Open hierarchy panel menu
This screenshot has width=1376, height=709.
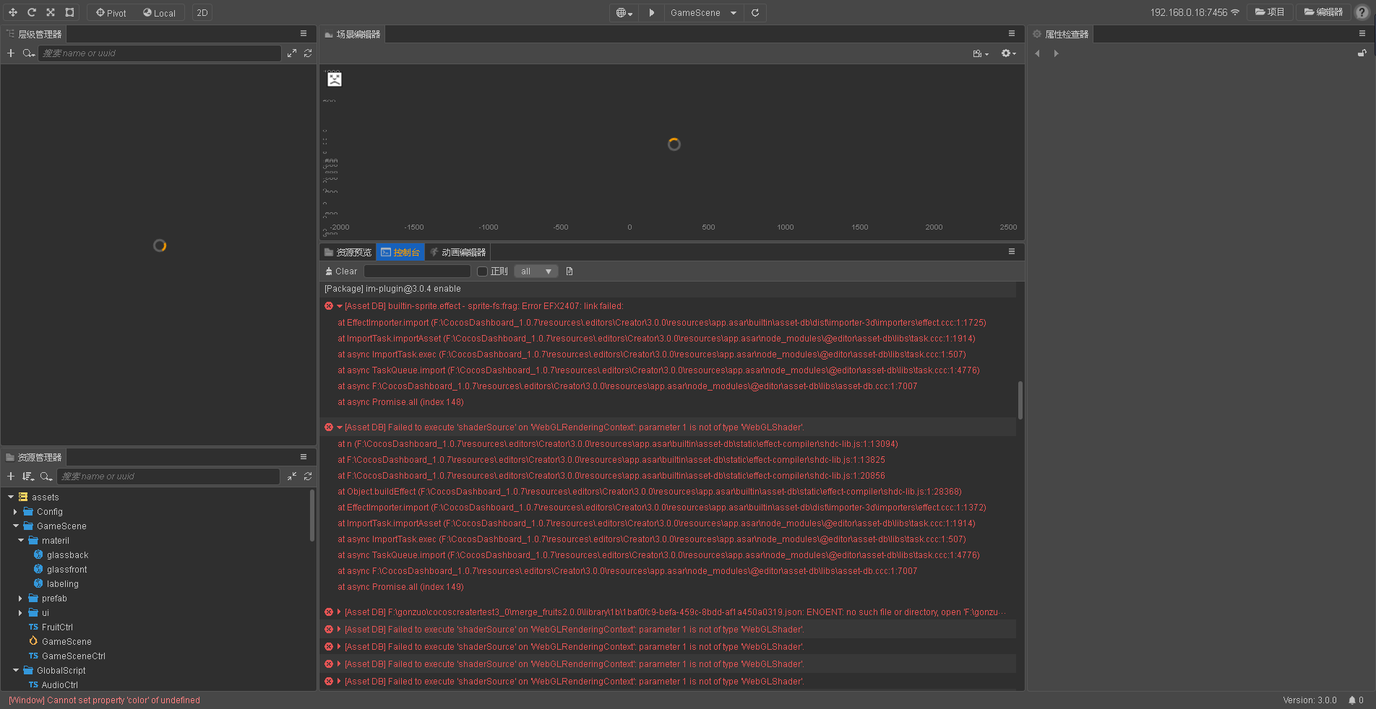pyautogui.click(x=304, y=33)
